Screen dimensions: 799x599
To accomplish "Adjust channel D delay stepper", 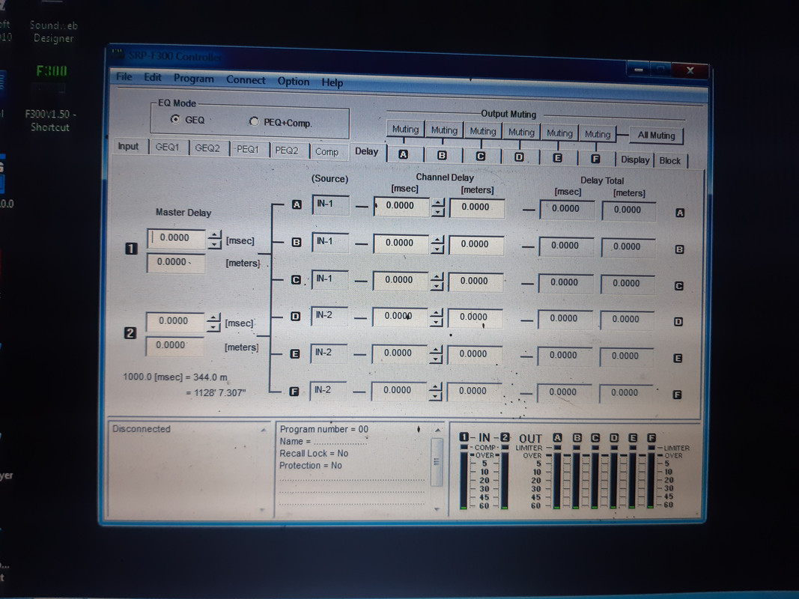I will coord(436,317).
